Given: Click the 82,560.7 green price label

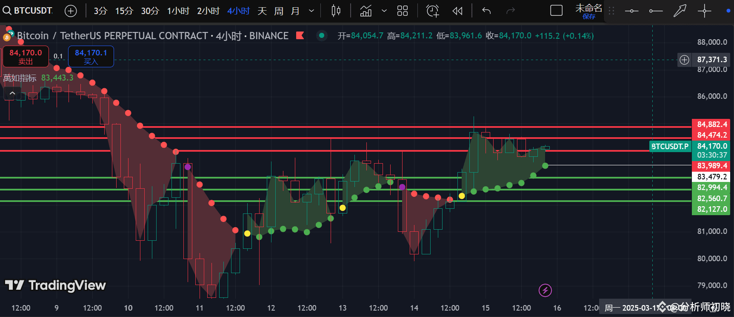Looking at the screenshot, I should click(x=711, y=199).
